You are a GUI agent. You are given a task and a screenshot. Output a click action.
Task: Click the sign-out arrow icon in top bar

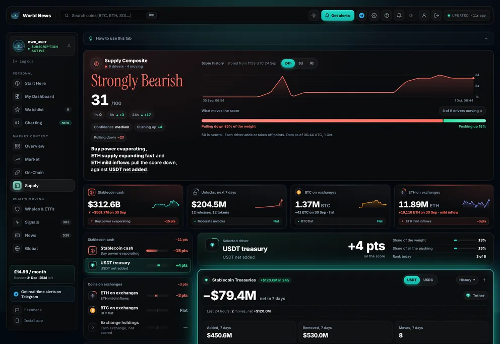436,15
